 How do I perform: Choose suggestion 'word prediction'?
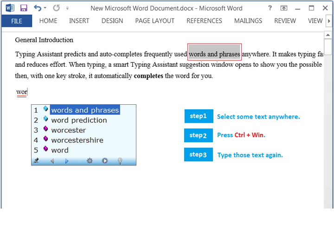(x=79, y=120)
